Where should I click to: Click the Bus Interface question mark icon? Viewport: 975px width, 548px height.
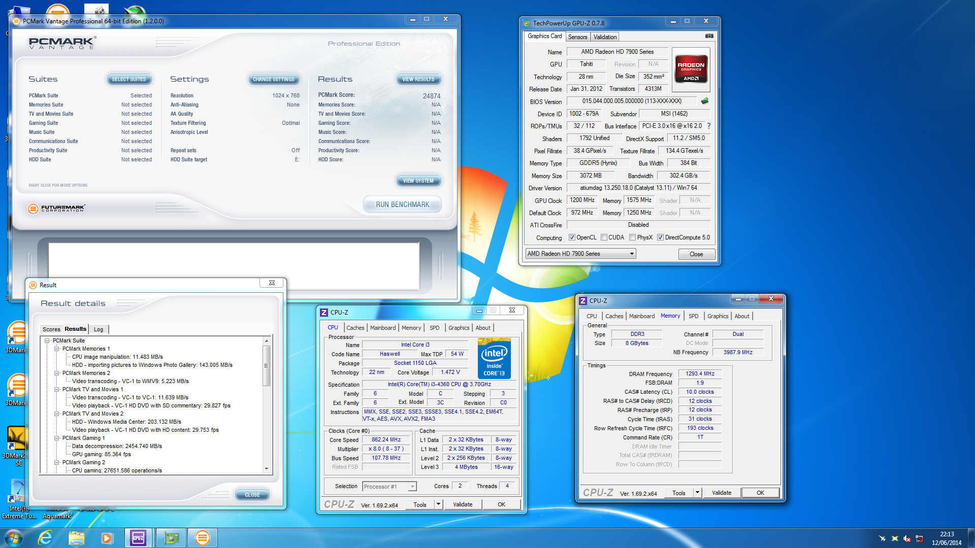click(x=709, y=126)
